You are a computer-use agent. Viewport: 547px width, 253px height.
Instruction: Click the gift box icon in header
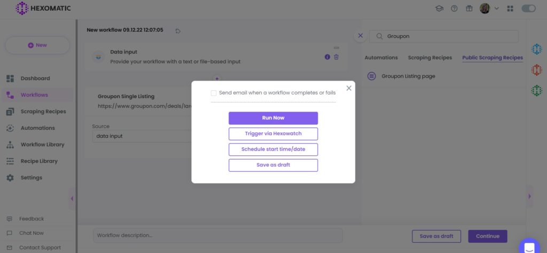click(x=469, y=9)
